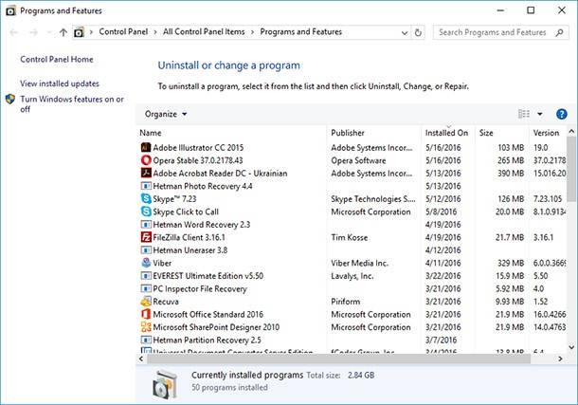
Task: Click the Recuva program icon
Action: tap(146, 302)
